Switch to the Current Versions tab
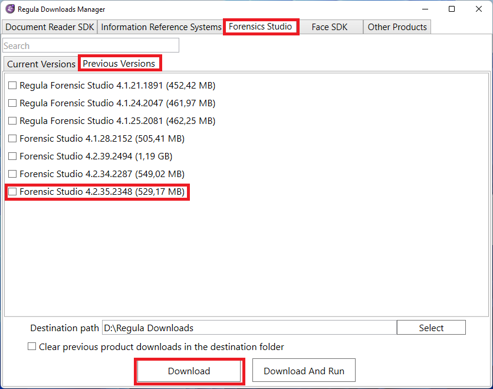 click(41, 64)
